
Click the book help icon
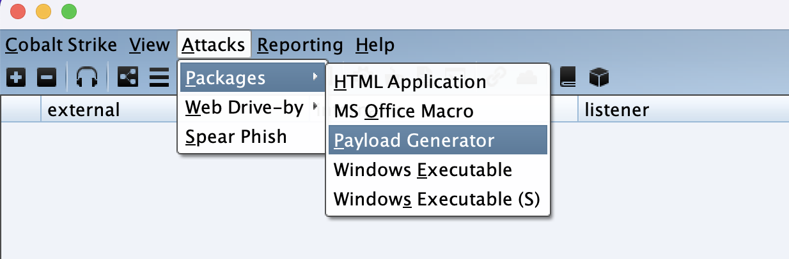[x=568, y=78]
